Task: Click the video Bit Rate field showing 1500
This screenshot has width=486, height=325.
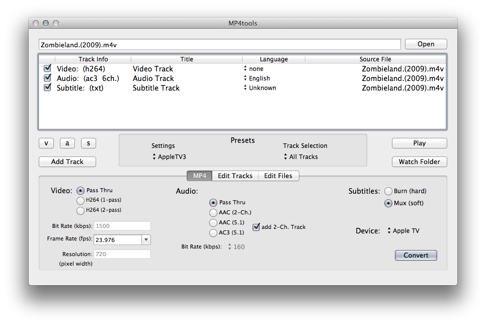Action: [x=122, y=226]
